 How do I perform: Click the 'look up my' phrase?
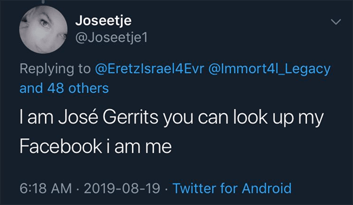pyautogui.click(x=278, y=118)
